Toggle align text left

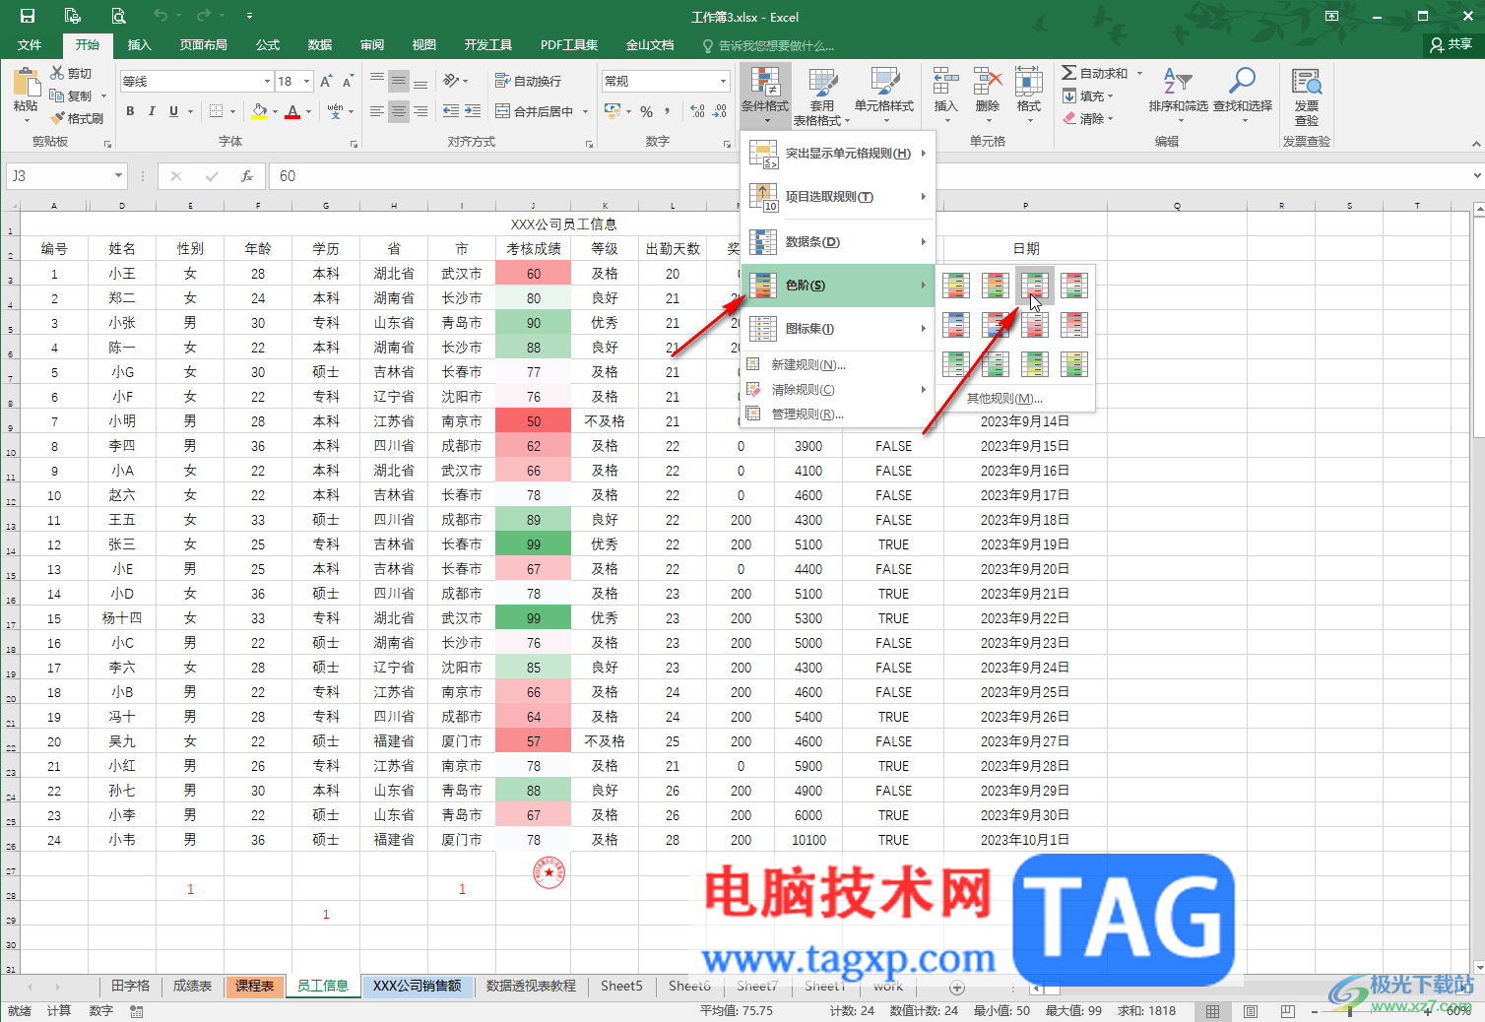point(377,111)
